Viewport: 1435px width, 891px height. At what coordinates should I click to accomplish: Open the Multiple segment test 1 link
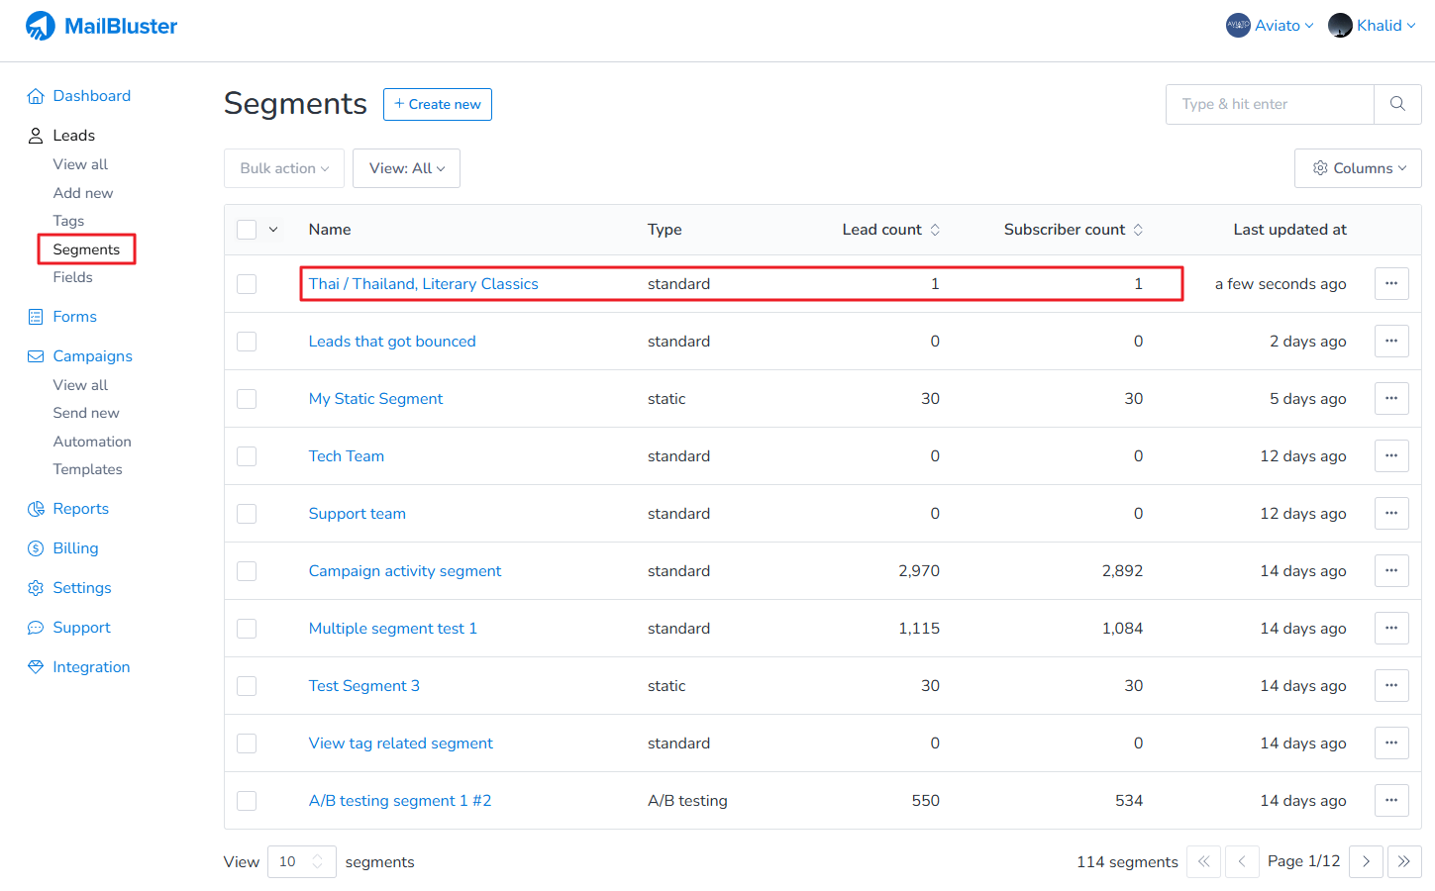click(392, 629)
